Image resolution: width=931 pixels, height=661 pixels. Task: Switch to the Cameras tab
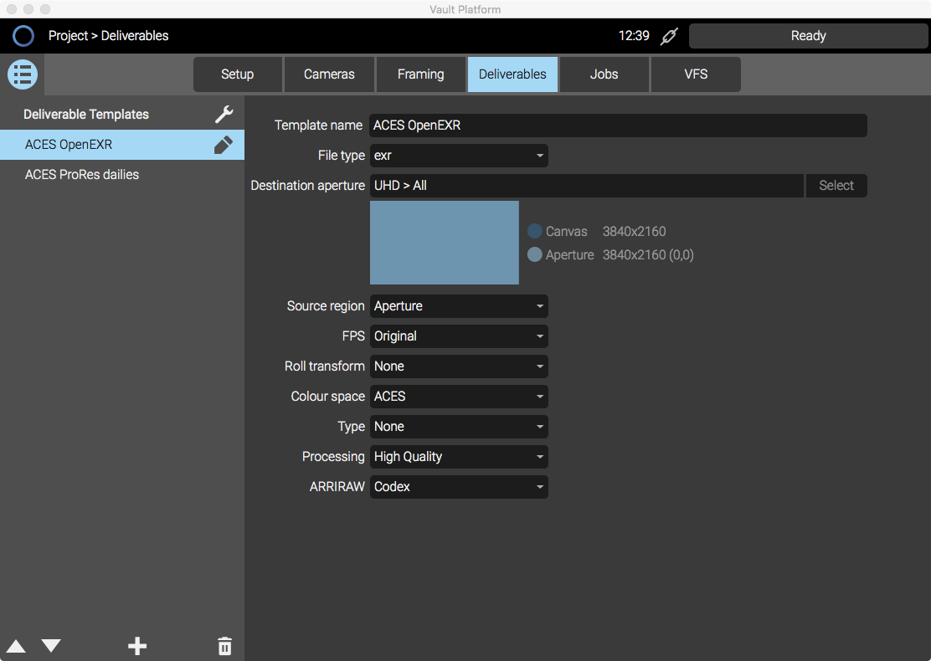tap(329, 74)
